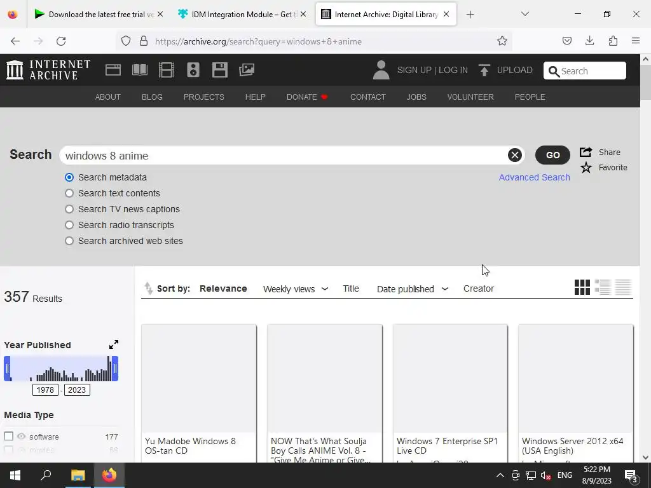Open Firefox Downloads panel

coord(589,41)
